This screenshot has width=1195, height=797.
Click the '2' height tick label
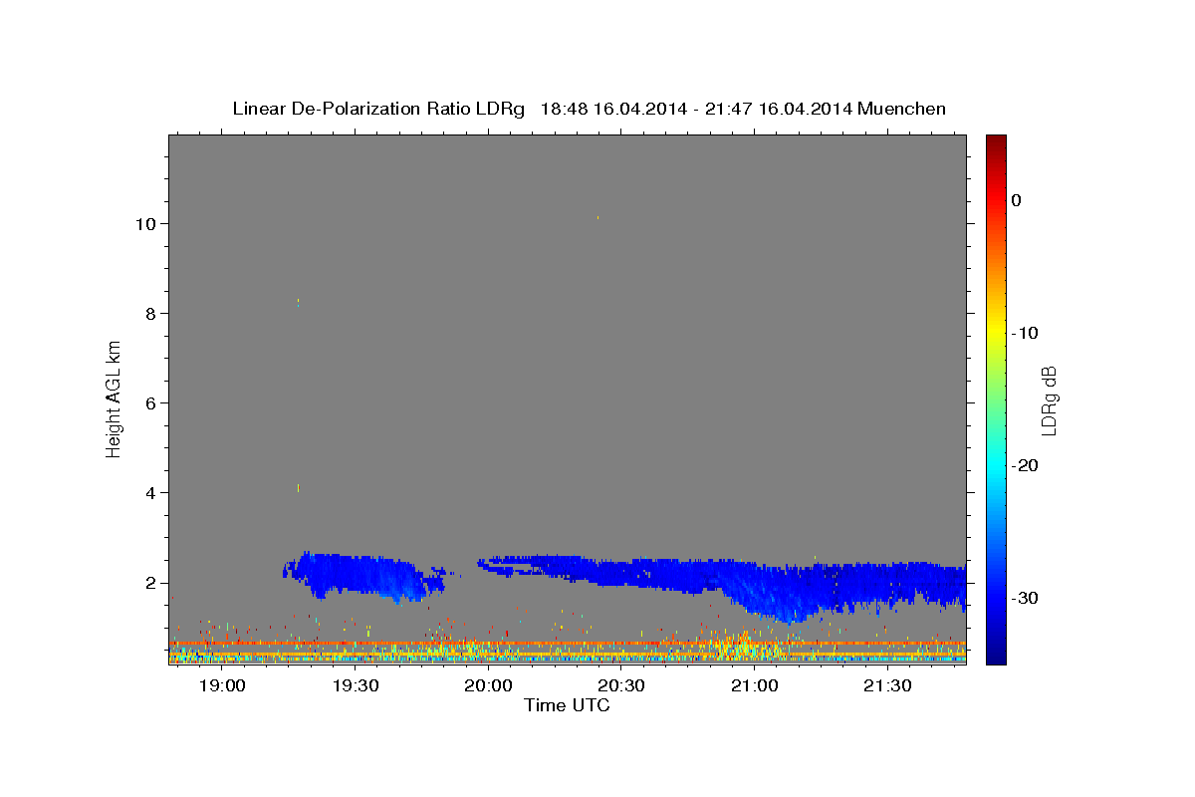coord(149,582)
